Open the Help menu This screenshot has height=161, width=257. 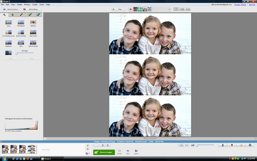pos(48,5)
